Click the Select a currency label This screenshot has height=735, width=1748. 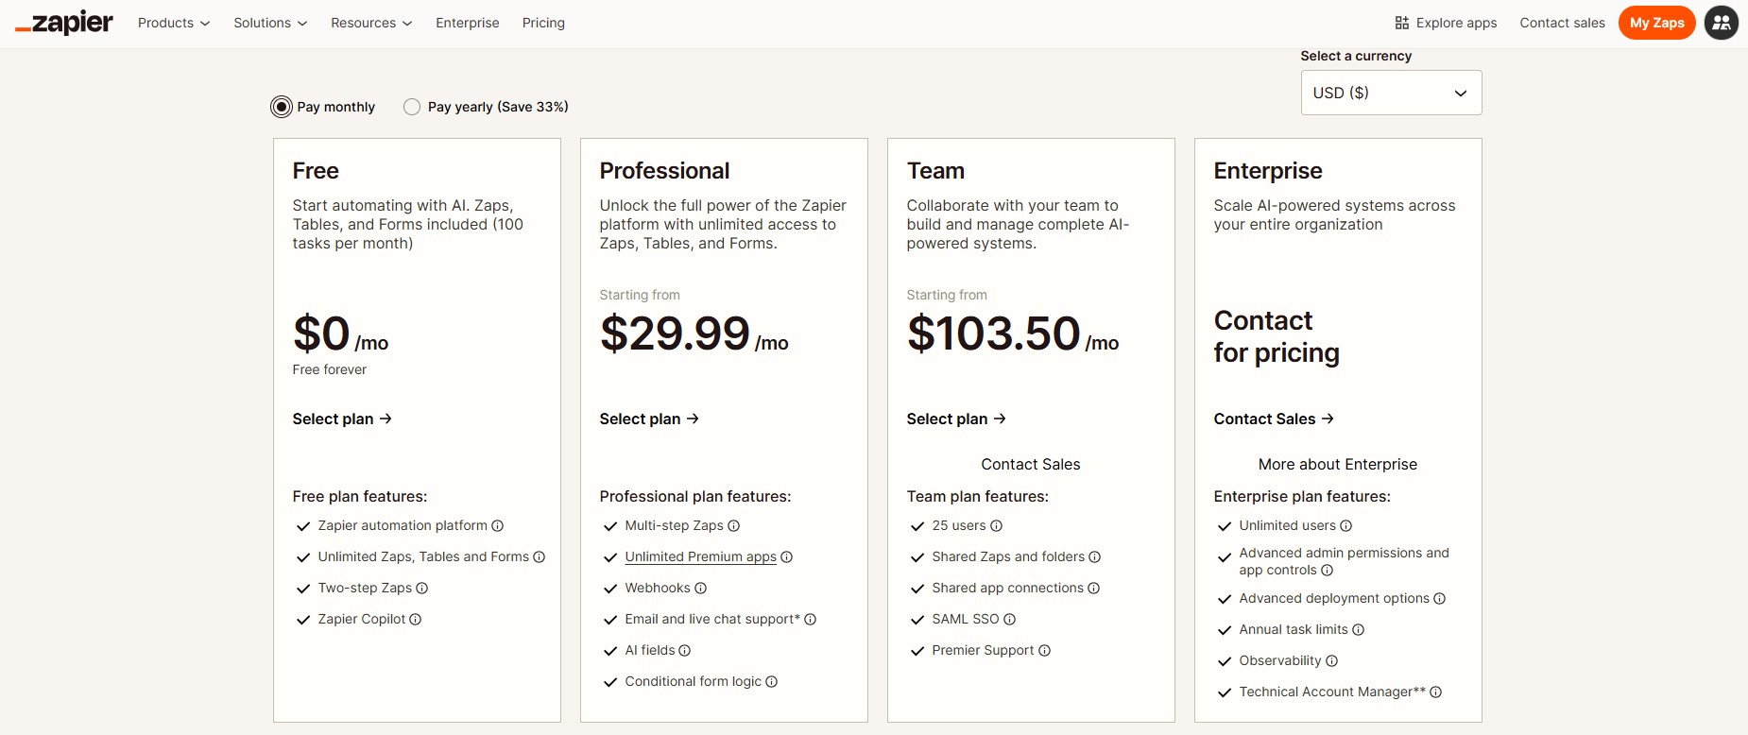click(x=1356, y=56)
